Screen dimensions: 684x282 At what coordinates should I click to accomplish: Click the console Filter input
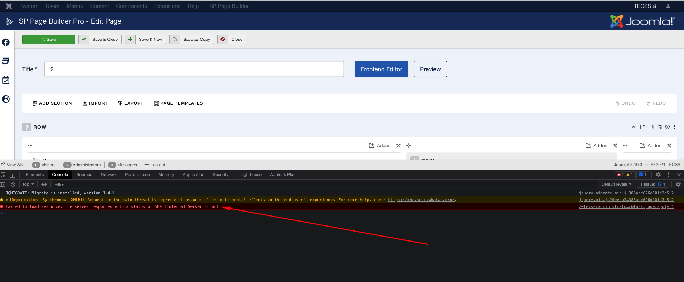tap(325, 184)
